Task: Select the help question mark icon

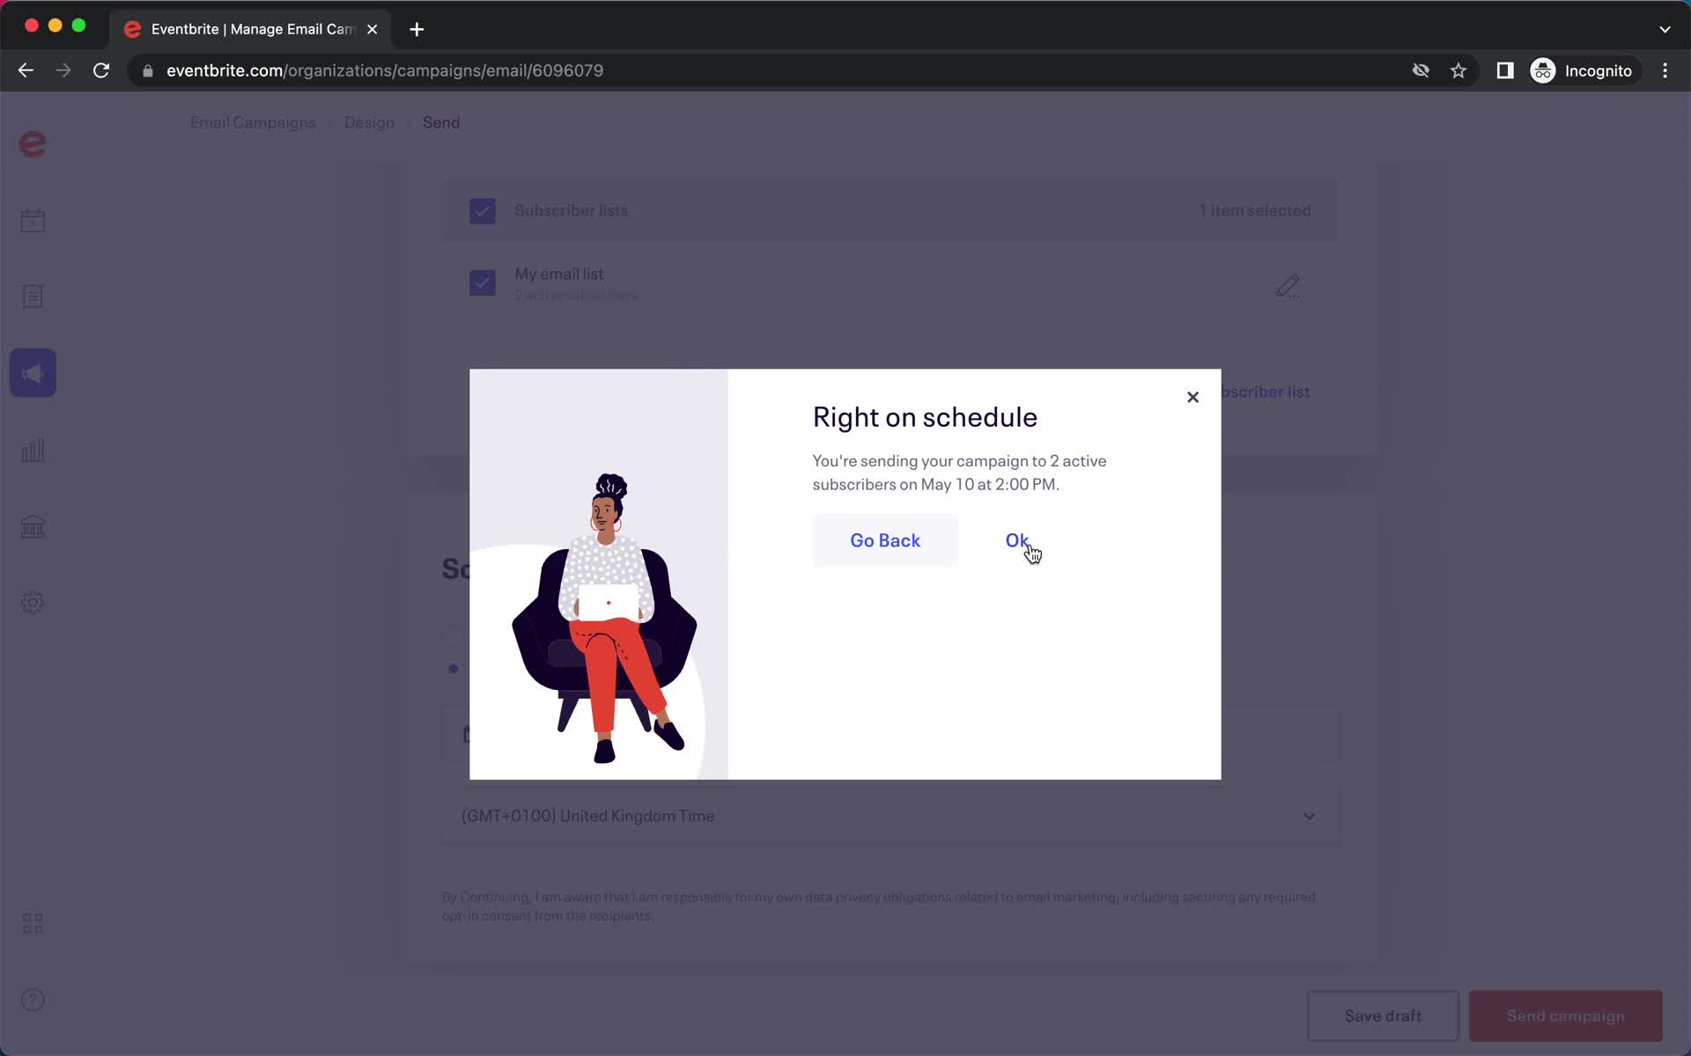Action: pos(33,999)
